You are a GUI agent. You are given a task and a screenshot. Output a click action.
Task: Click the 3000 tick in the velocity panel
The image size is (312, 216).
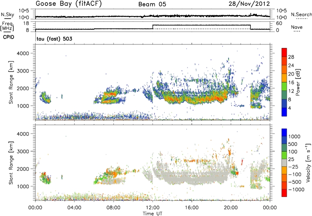pos(23,151)
